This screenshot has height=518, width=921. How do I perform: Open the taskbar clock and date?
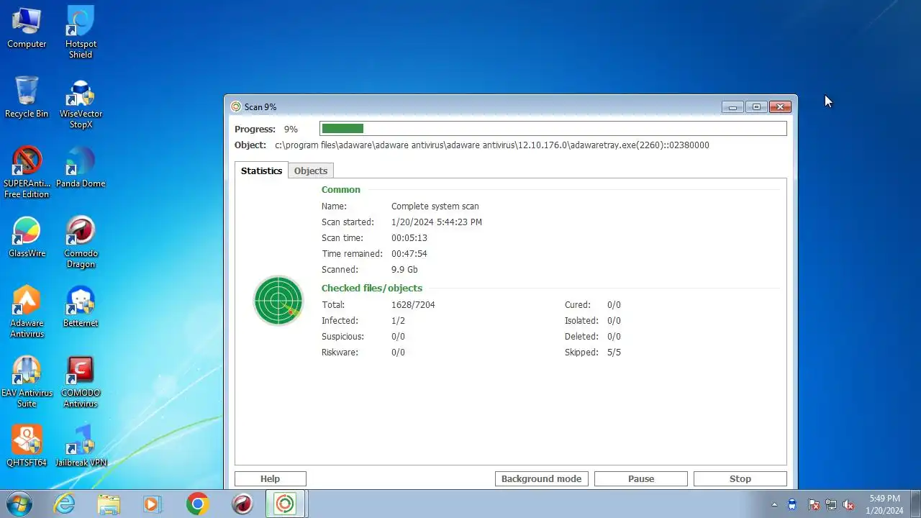884,504
